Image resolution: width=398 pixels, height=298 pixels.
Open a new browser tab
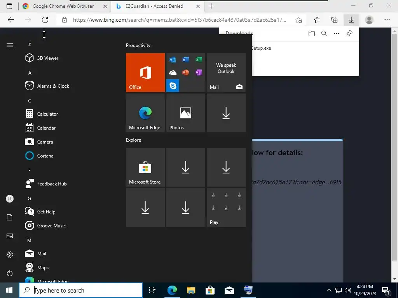point(211,6)
